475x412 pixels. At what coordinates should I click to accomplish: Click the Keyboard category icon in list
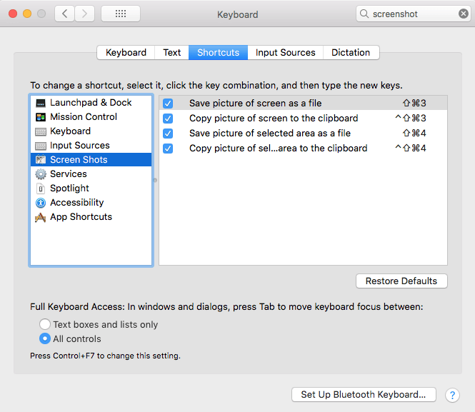tap(41, 131)
